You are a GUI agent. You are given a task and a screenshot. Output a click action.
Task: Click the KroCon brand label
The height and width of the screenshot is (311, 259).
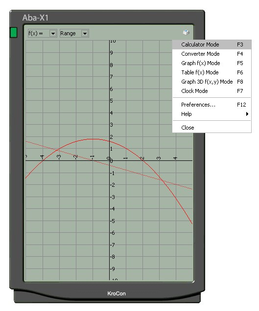117,293
